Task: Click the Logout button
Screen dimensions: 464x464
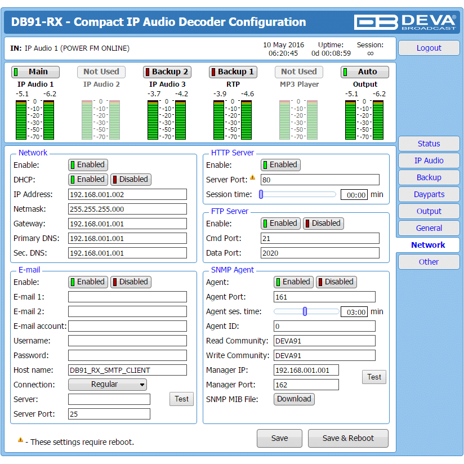Action: point(429,48)
